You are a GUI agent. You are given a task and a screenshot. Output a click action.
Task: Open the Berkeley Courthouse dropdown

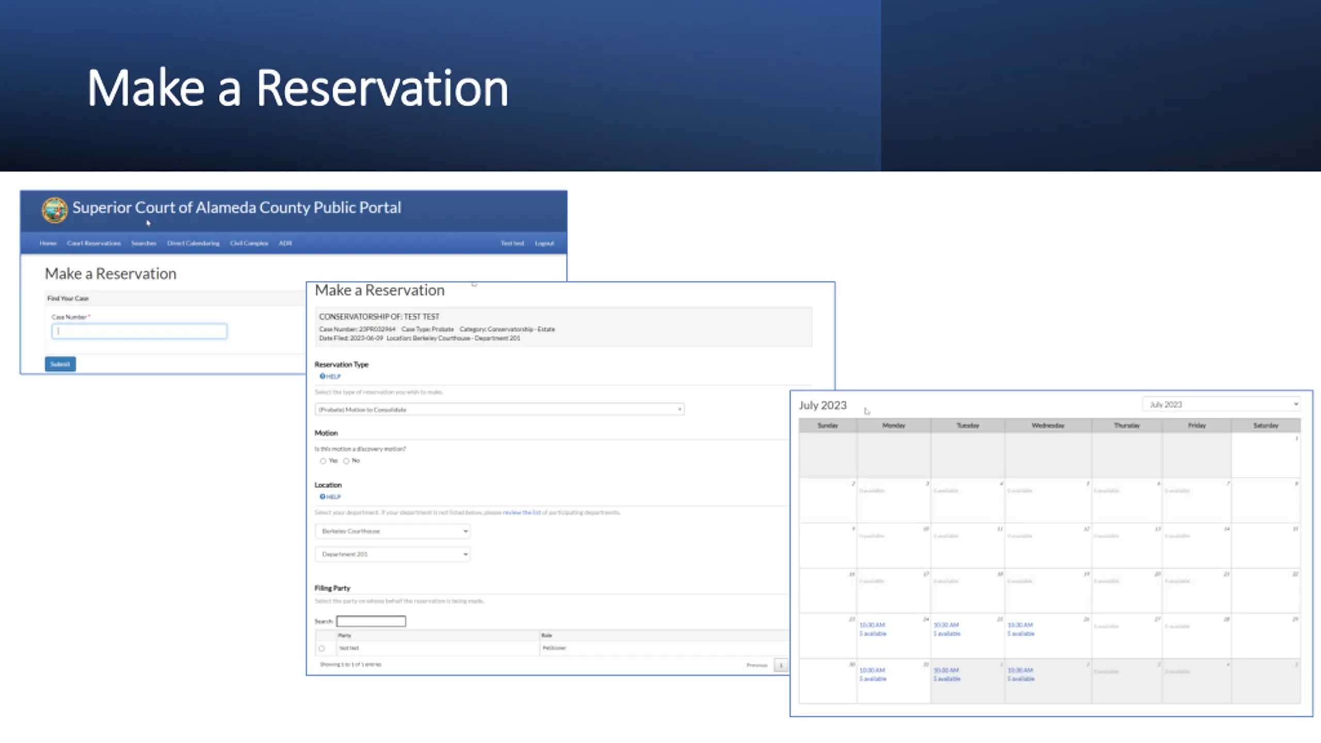pos(393,531)
